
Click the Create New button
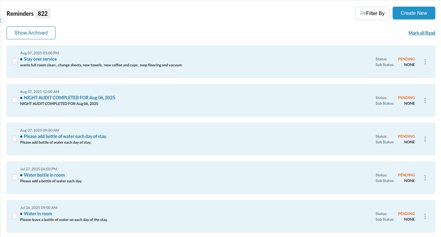pyautogui.click(x=414, y=13)
